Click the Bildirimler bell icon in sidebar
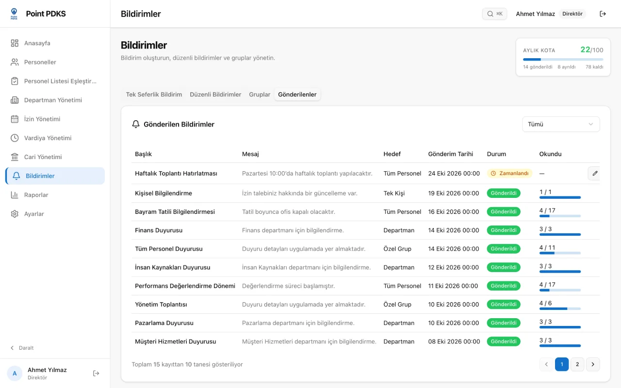 tap(16, 176)
